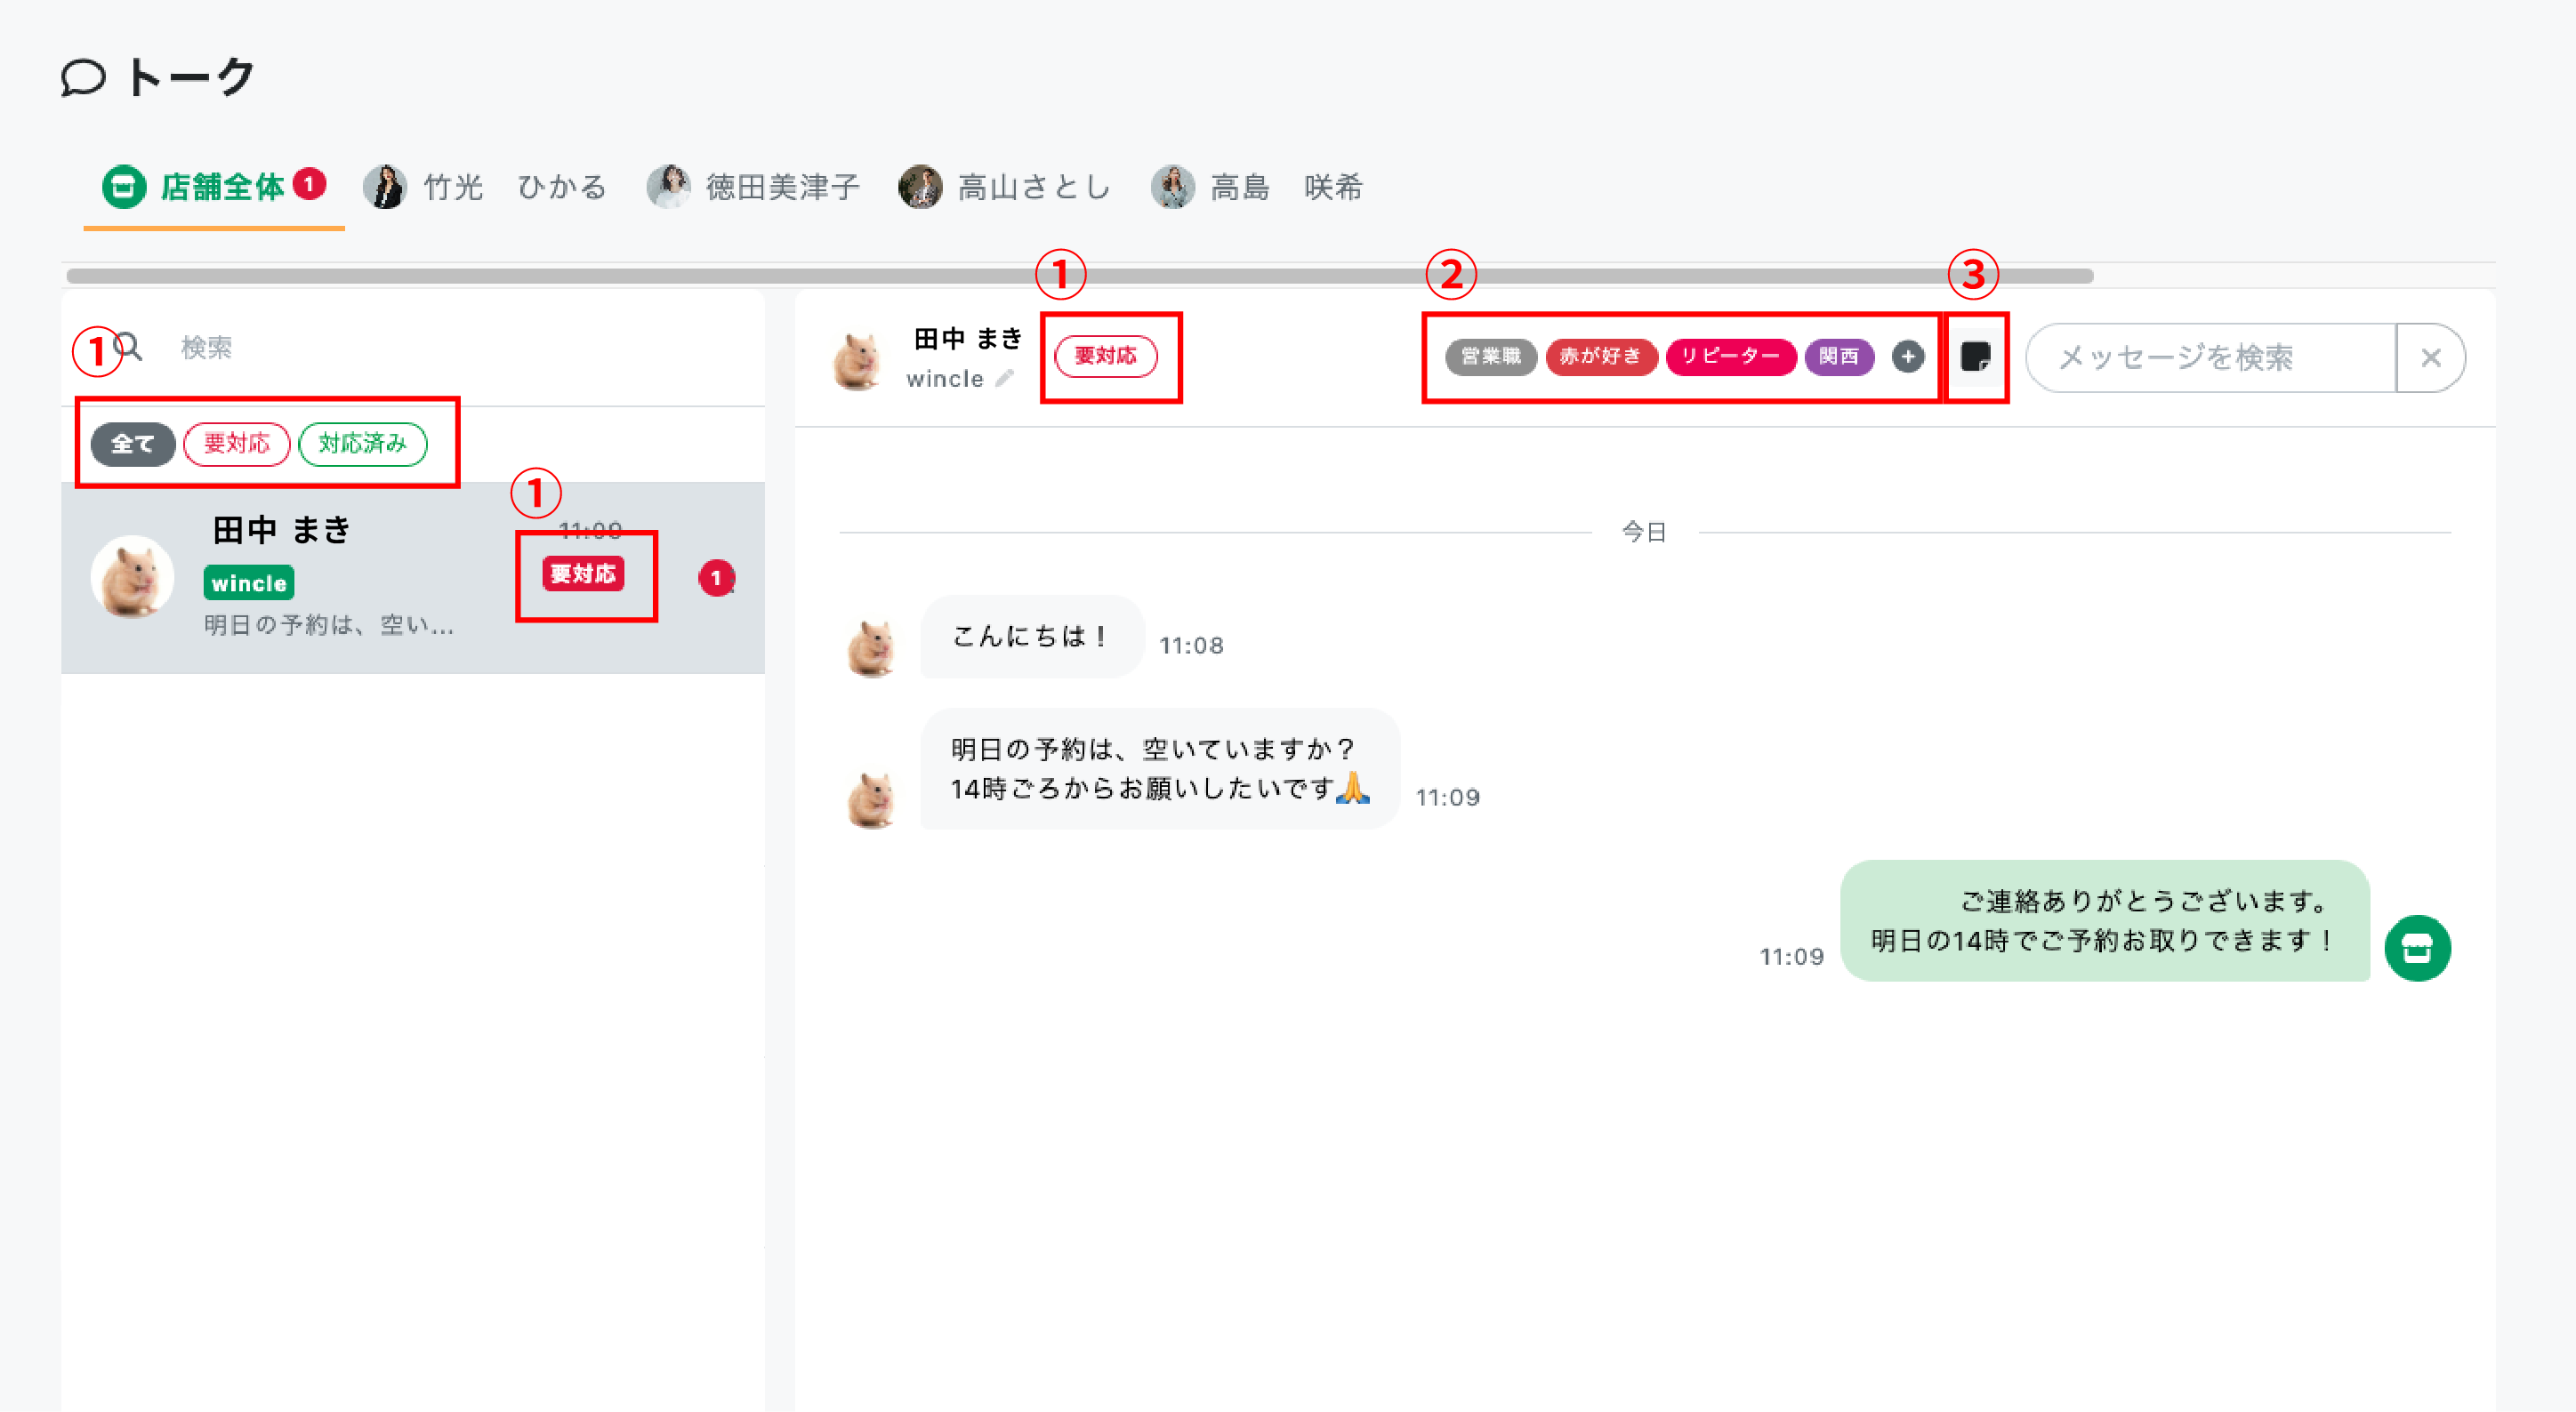Open the sticky note memo icon
2576x1412 pixels.
tap(1975, 357)
